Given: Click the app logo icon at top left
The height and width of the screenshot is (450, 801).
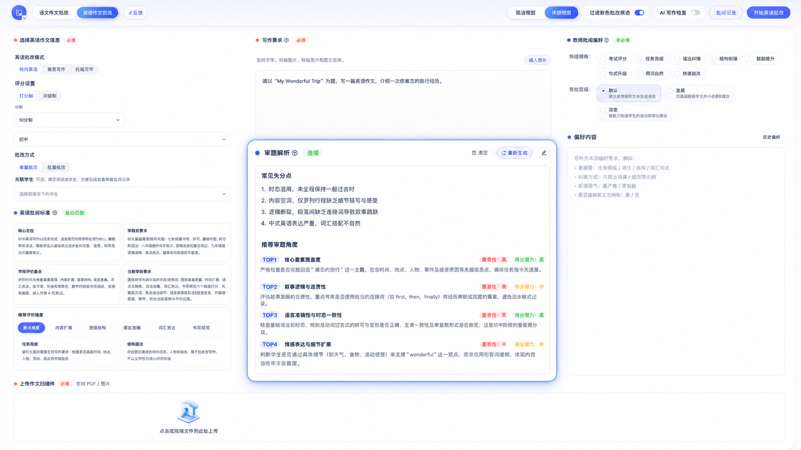Looking at the screenshot, I should tap(19, 12).
